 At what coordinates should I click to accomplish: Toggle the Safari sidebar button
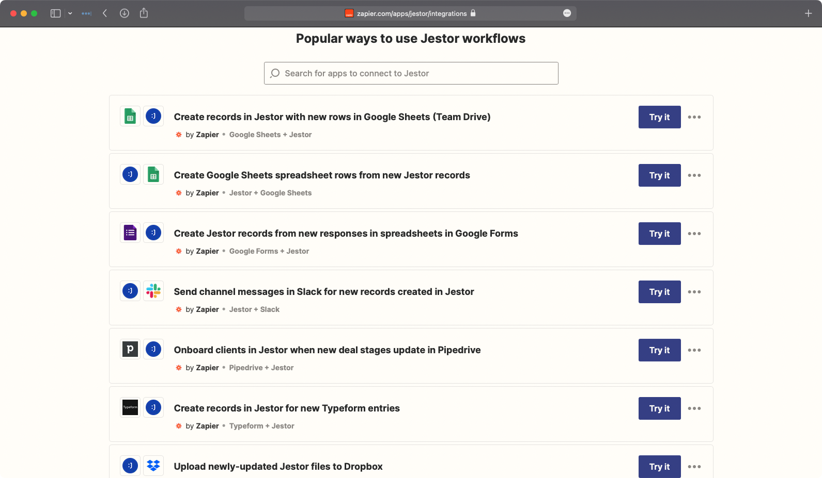pos(55,13)
